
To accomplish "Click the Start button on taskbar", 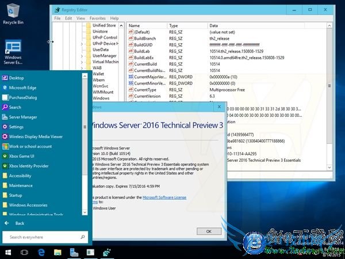I will (8, 253).
